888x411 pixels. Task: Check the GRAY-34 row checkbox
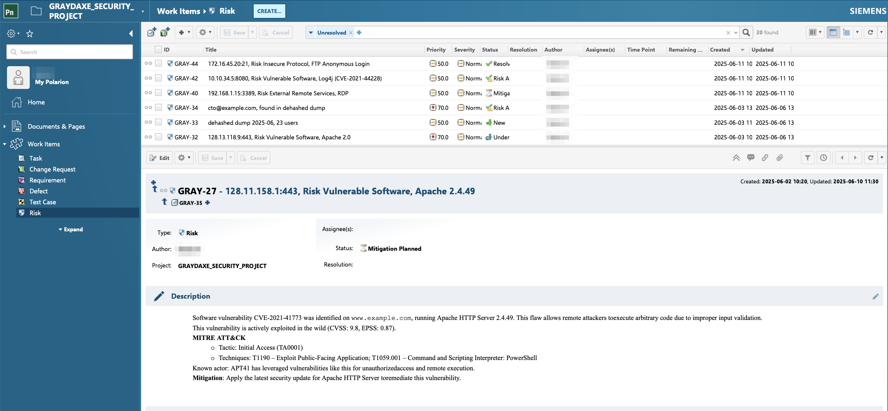tap(158, 107)
